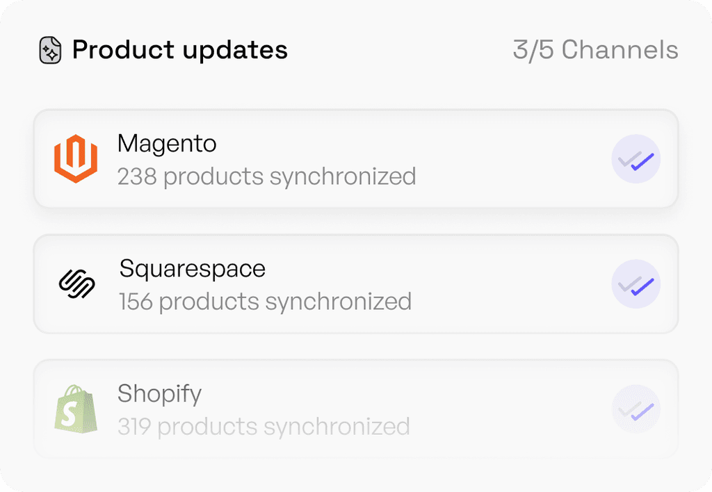
Task: Toggle the Magento double-check sync badge
Action: click(636, 159)
